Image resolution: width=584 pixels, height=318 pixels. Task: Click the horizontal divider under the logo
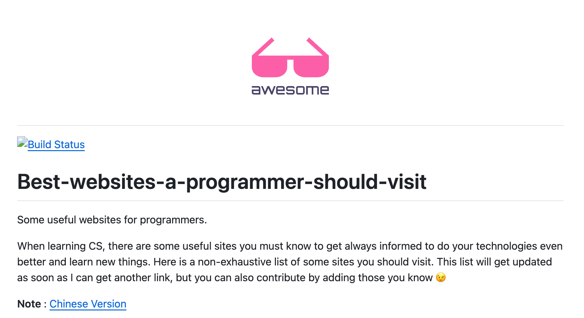coord(290,125)
